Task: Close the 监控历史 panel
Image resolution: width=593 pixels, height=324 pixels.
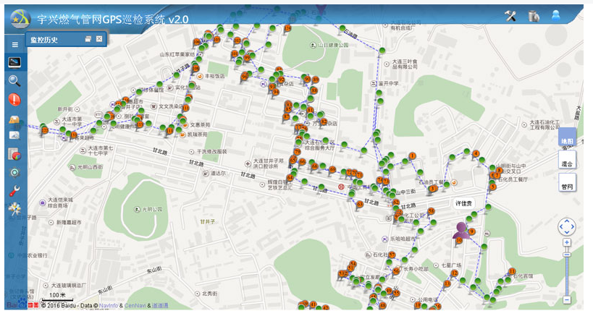Action: pyautogui.click(x=100, y=39)
